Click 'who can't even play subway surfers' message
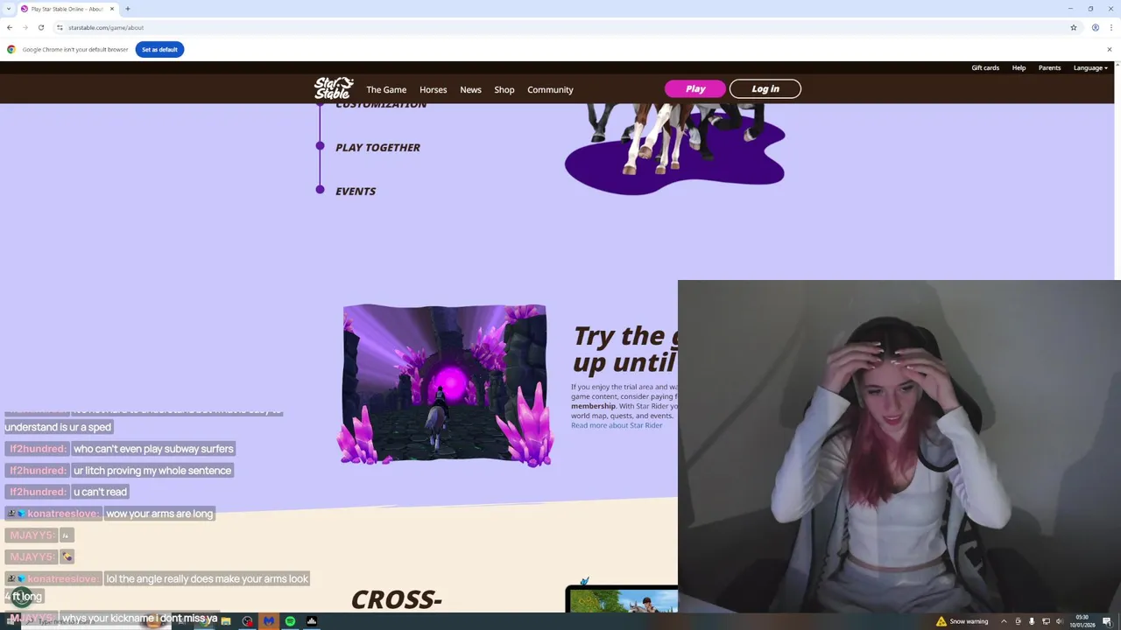This screenshot has width=1121, height=630. tap(153, 449)
